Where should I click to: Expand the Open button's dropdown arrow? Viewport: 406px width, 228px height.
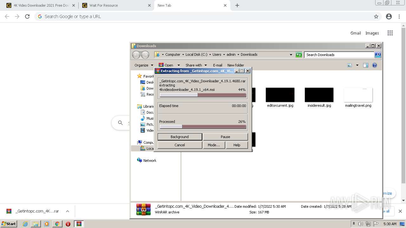click(179, 65)
